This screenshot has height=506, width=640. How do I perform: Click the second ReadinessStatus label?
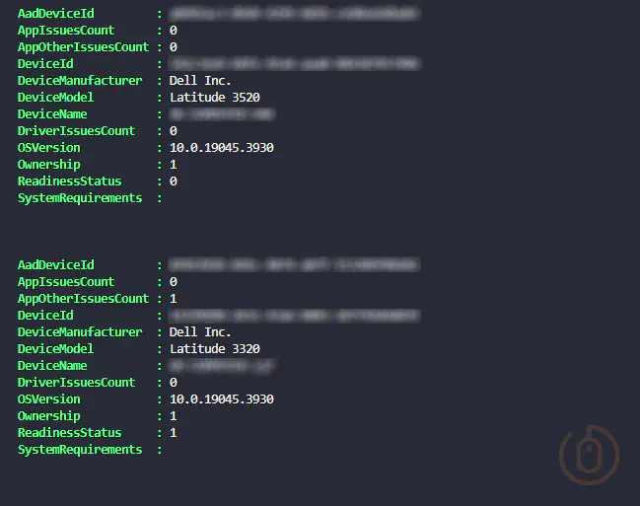pyautogui.click(x=69, y=432)
